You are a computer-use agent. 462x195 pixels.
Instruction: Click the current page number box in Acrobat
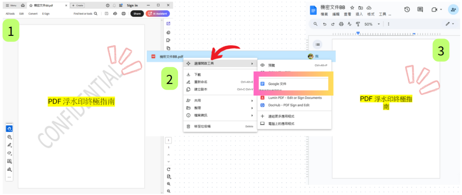coord(169,140)
